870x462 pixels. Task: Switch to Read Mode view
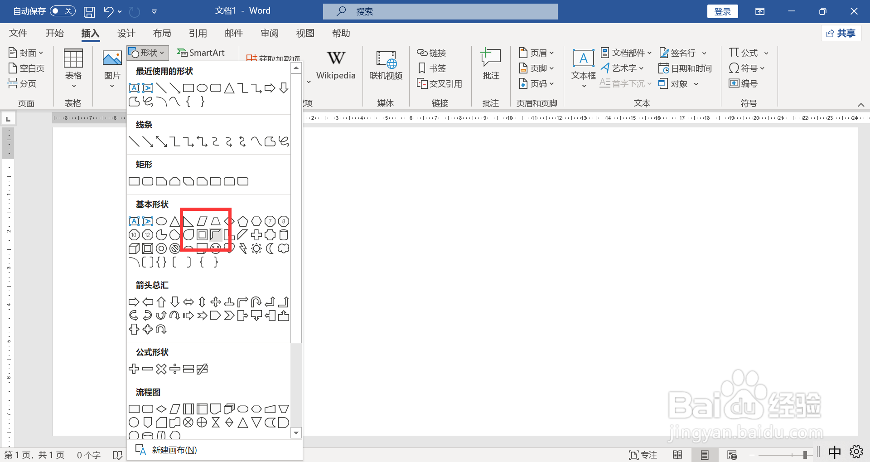(677, 455)
